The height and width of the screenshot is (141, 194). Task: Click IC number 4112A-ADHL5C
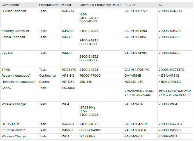click(x=170, y=82)
